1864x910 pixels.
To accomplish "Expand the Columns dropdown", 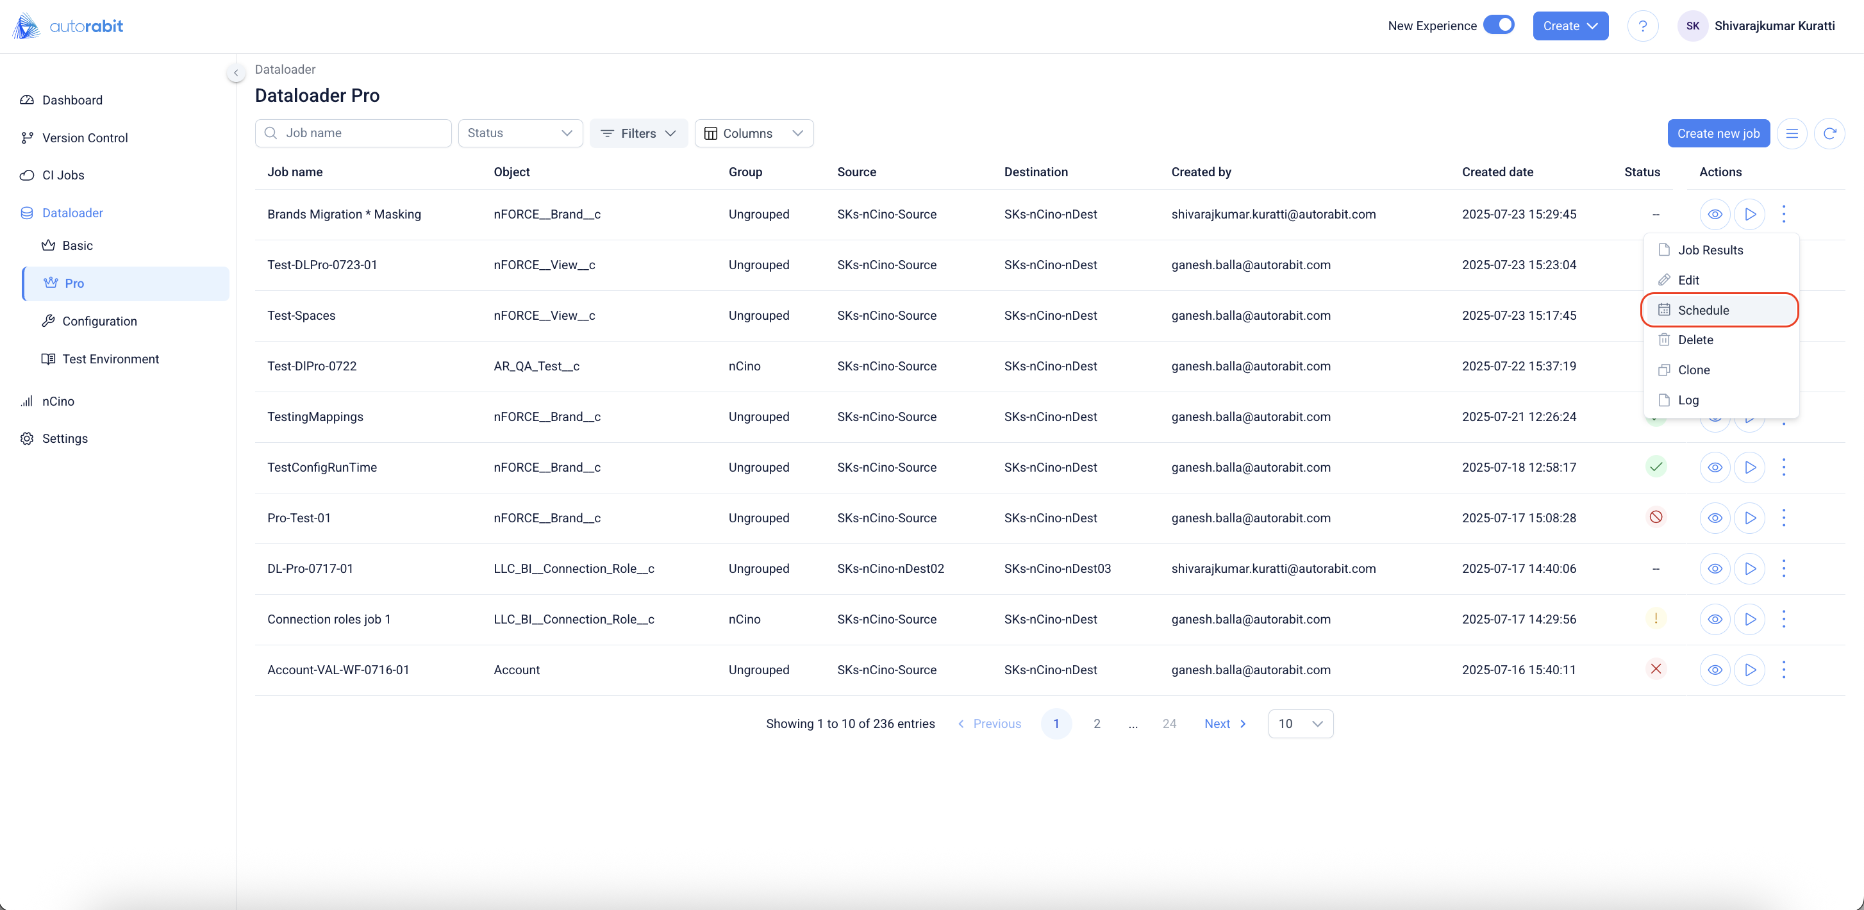I will (753, 133).
